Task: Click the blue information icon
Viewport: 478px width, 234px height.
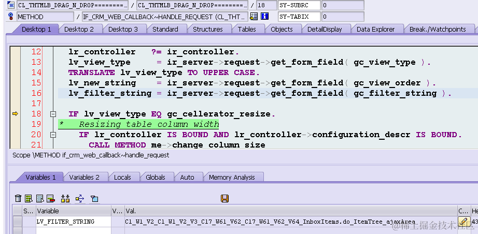Action: (264, 17)
